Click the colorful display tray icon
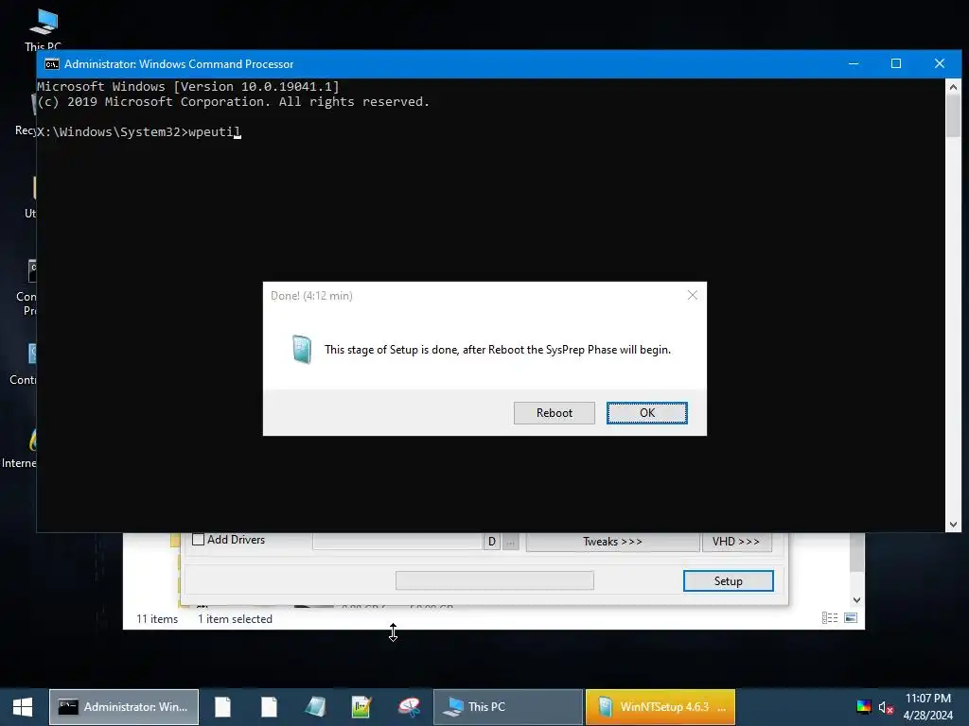The width and height of the screenshot is (969, 726). (863, 707)
